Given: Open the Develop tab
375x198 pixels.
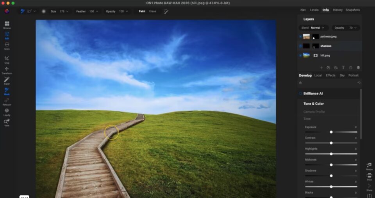Looking at the screenshot, I should [305, 75].
